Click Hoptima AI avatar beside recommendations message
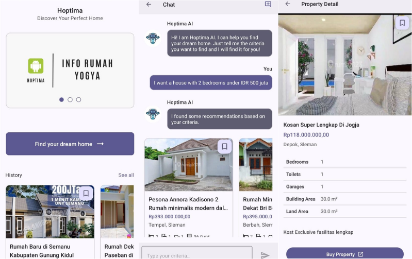Viewport: 412px width, 259px height. 153,114
